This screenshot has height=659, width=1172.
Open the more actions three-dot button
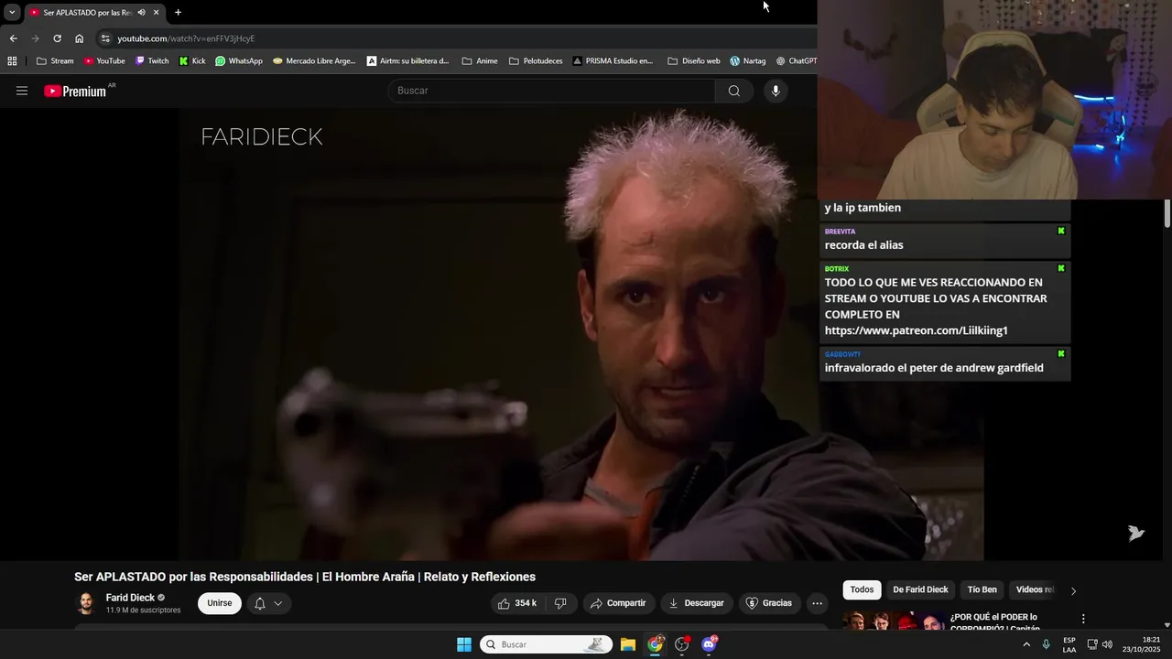point(817,603)
